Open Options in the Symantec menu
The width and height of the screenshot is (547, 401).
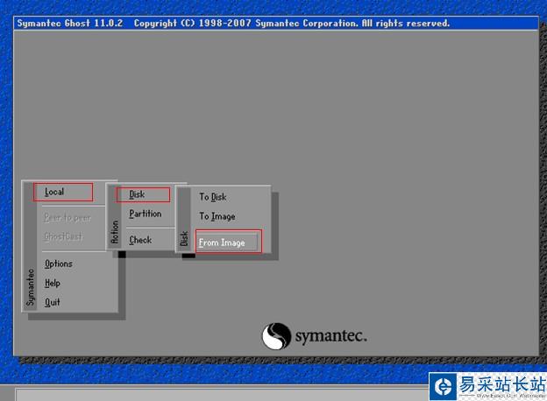(x=58, y=264)
